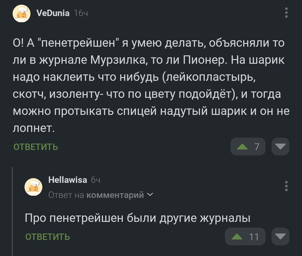
Task: Click ОТВЕТИТЬ under VeDunia's comment
Action: [x=36, y=147]
